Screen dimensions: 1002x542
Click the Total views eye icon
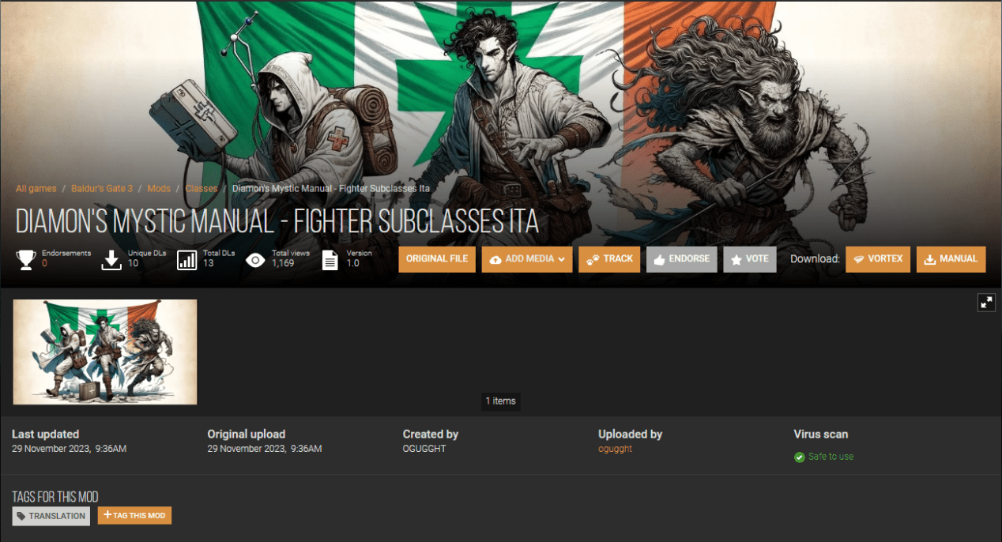point(255,260)
